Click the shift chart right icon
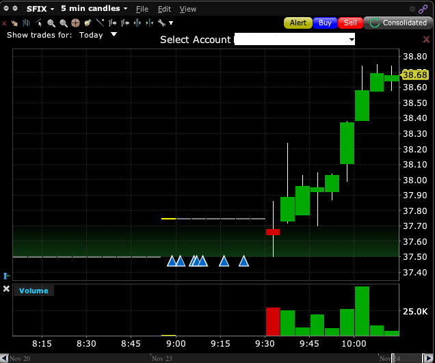 tap(112, 23)
